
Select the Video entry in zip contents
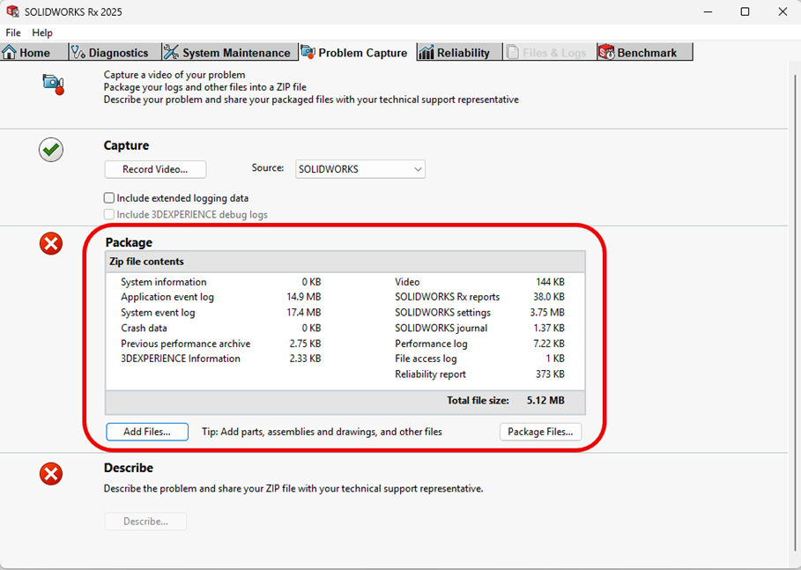click(x=407, y=282)
